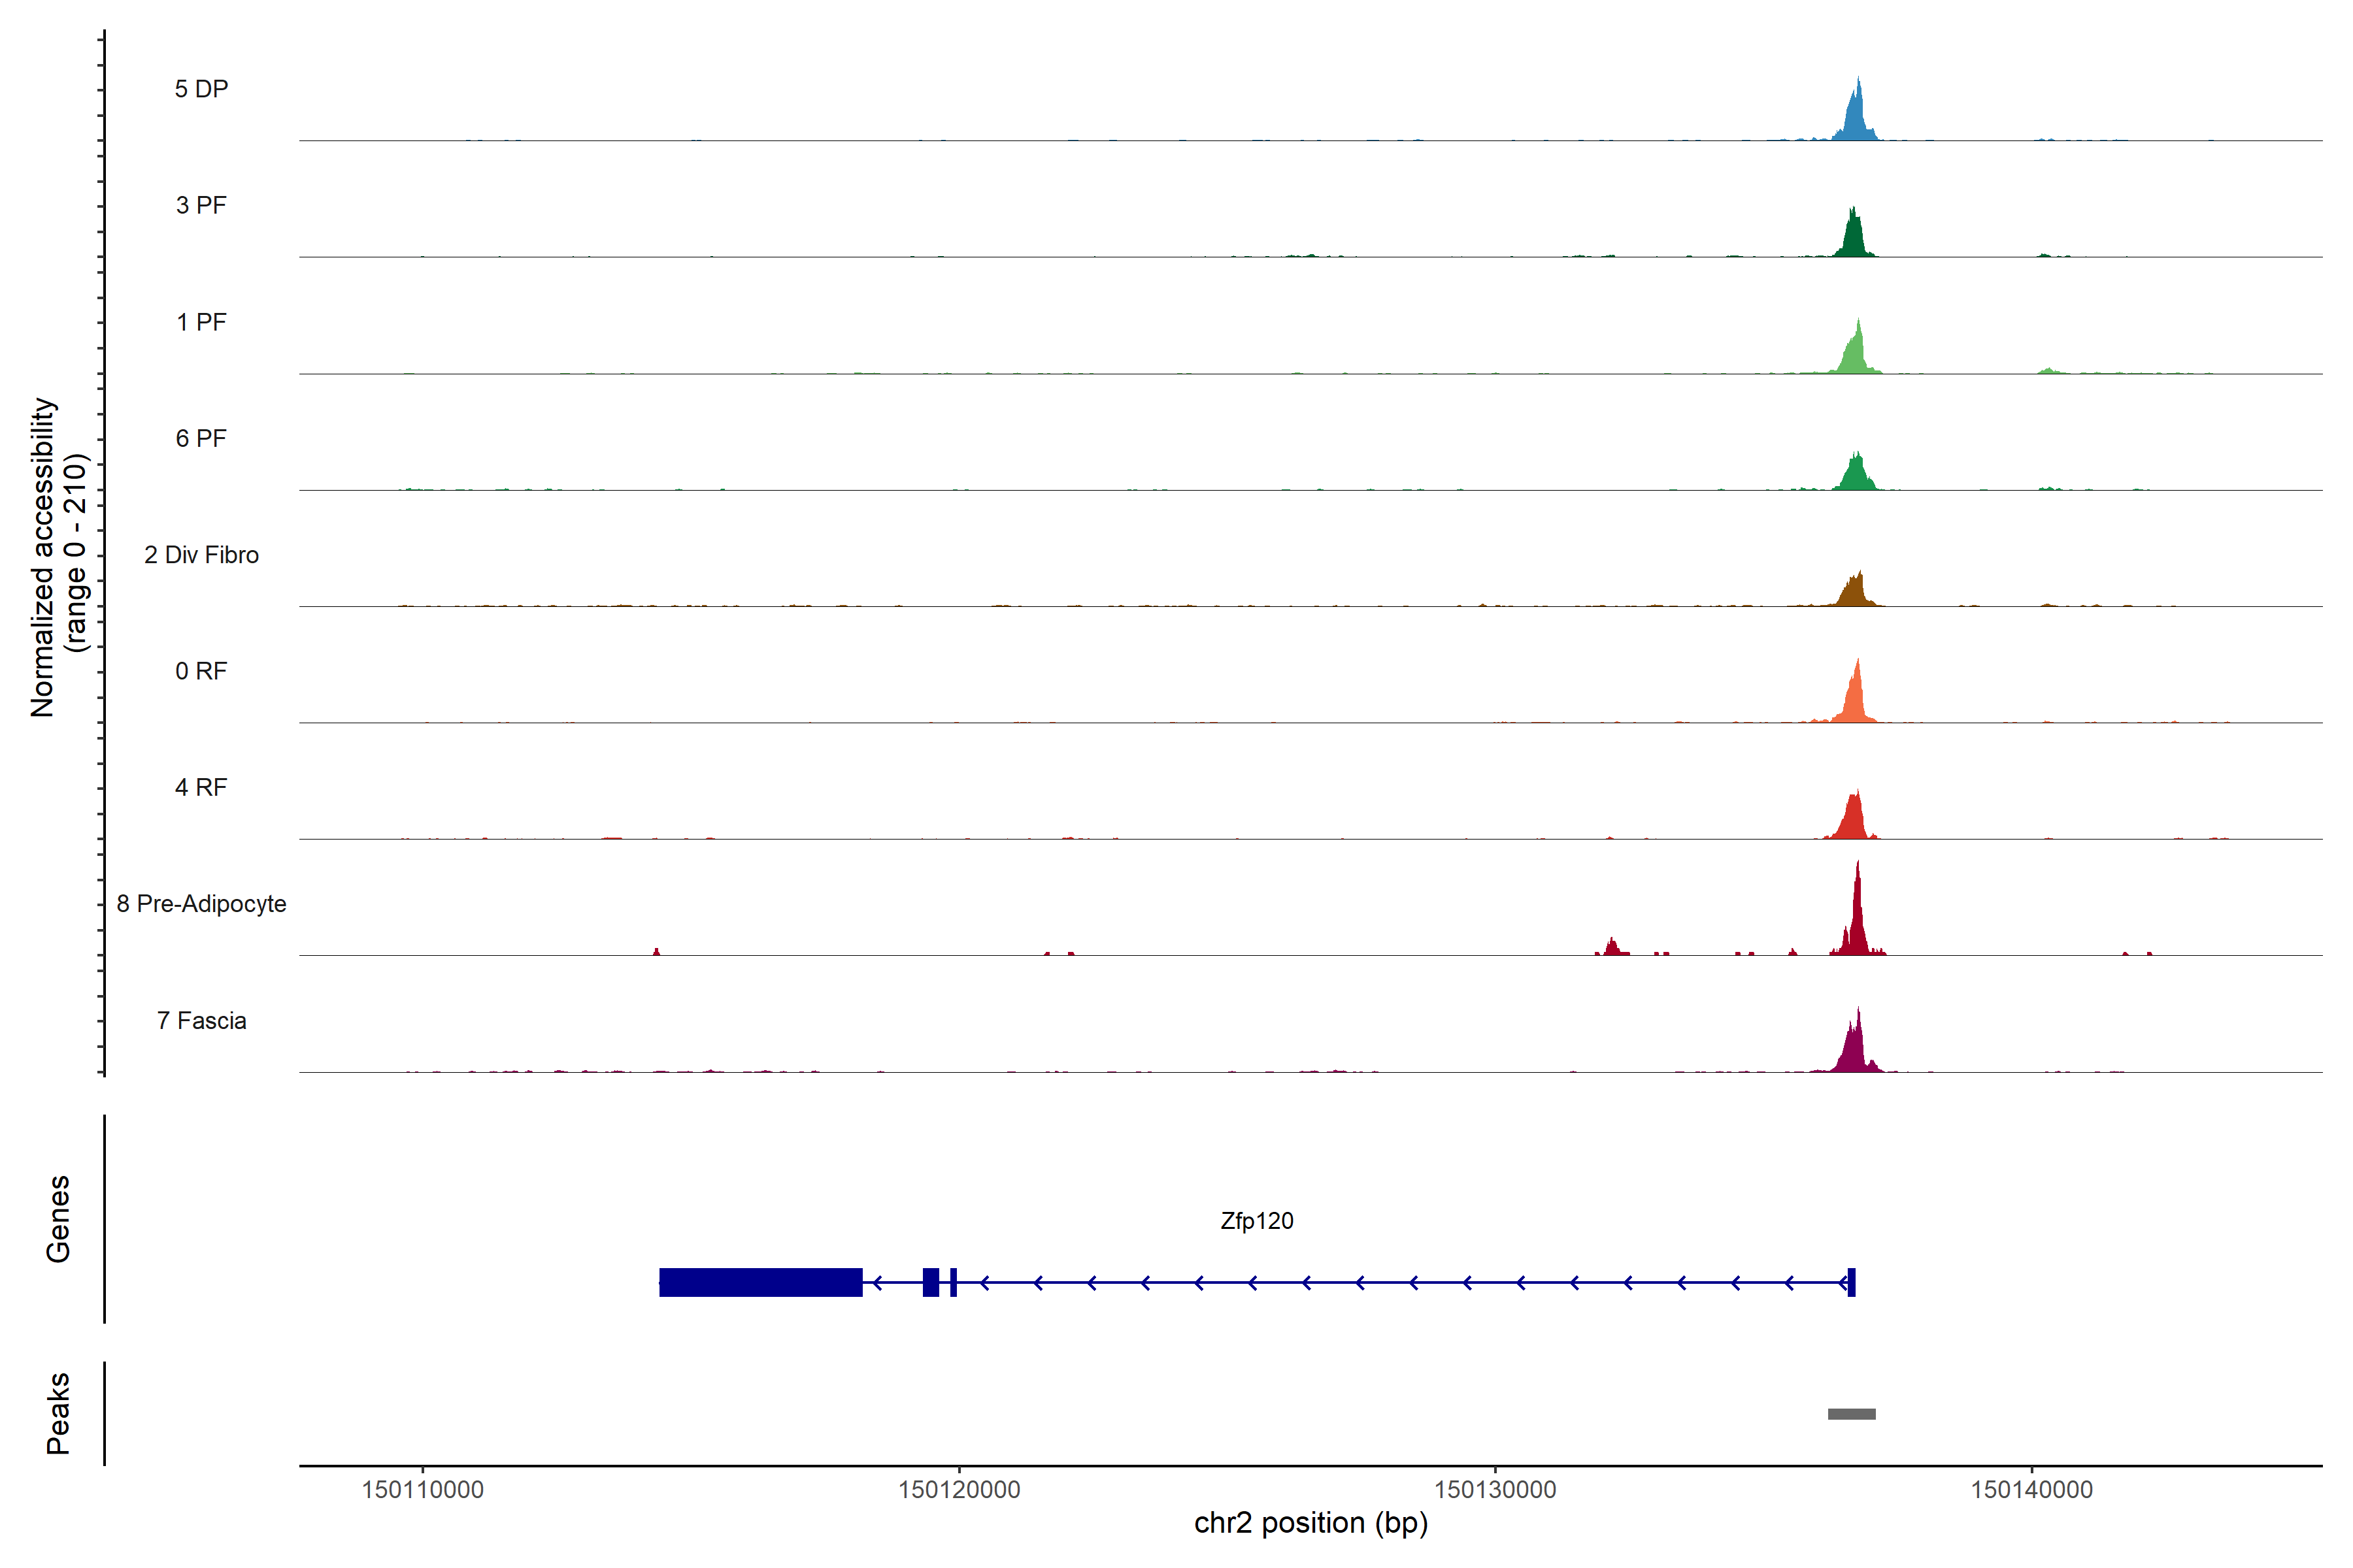Click the large Zfp120 exon block

(760, 1282)
